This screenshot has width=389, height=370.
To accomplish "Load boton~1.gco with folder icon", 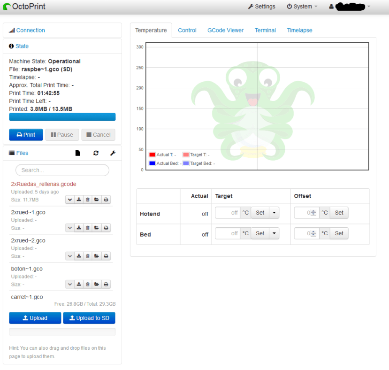I will (x=97, y=285).
